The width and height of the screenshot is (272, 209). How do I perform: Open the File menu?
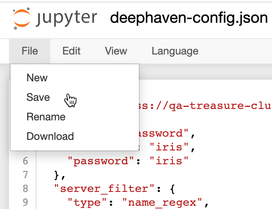(30, 51)
